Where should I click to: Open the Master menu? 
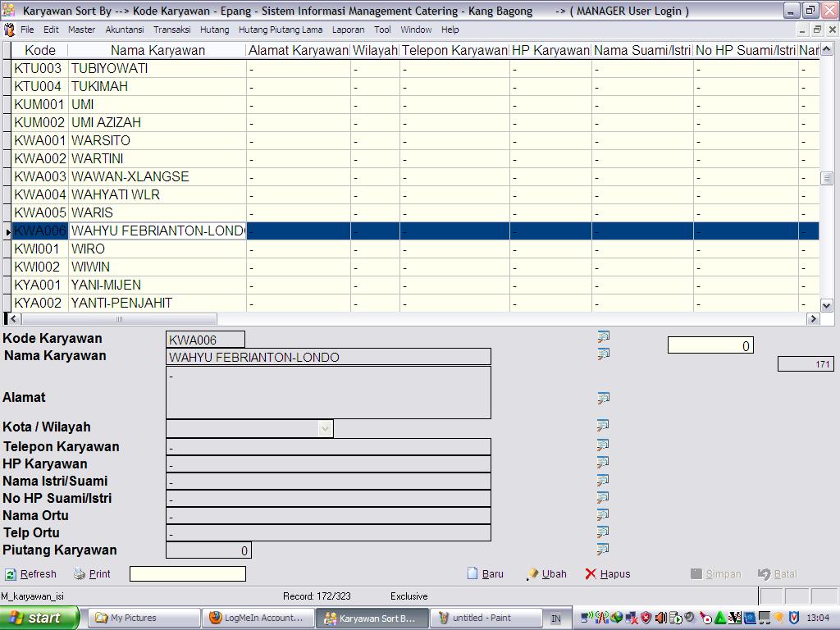(81, 30)
